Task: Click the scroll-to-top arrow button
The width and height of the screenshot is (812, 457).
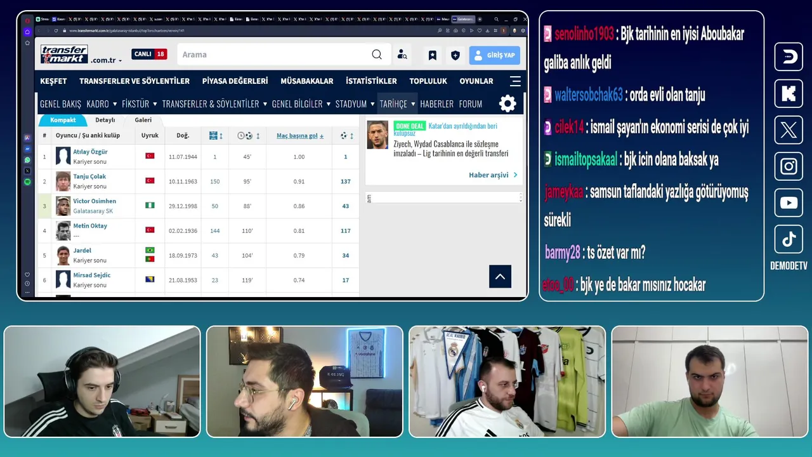Action: coord(500,276)
